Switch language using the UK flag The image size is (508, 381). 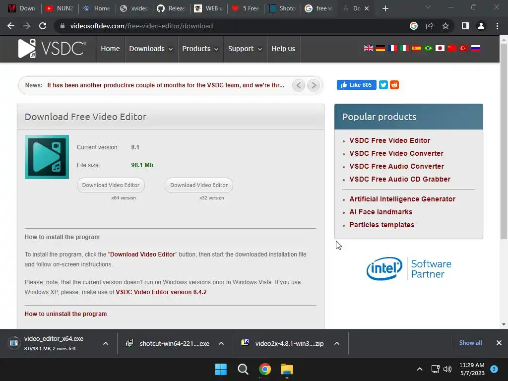click(x=369, y=48)
